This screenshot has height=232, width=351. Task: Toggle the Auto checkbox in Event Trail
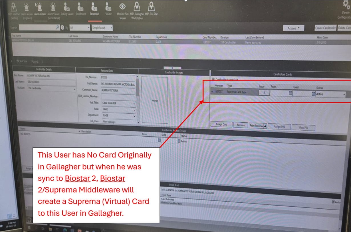[333, 202]
